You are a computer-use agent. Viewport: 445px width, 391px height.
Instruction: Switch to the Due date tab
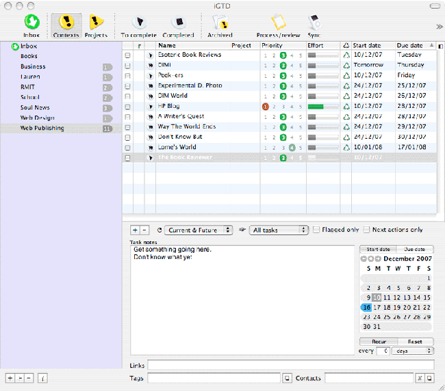[x=415, y=250]
